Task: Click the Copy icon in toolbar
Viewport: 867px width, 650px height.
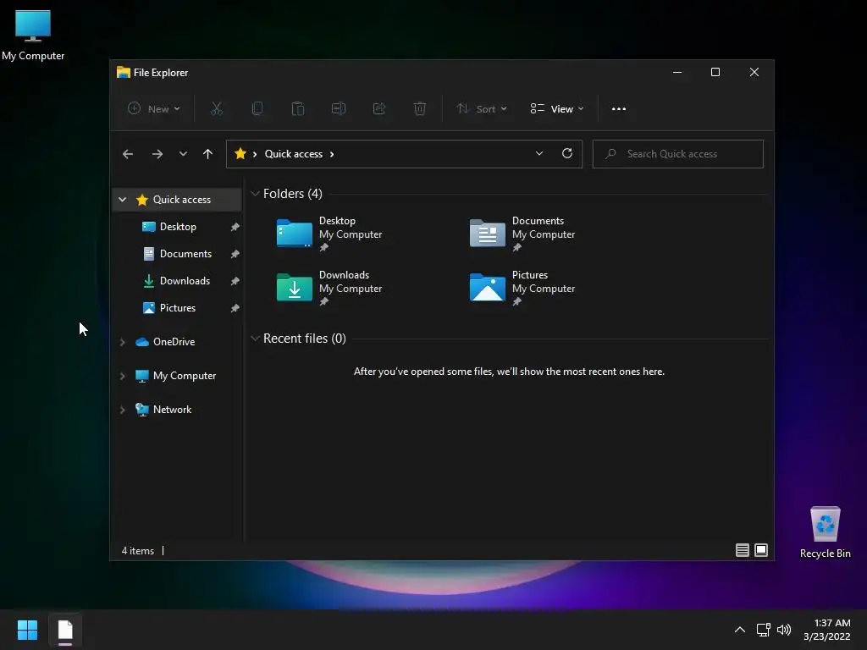Action: 257,109
